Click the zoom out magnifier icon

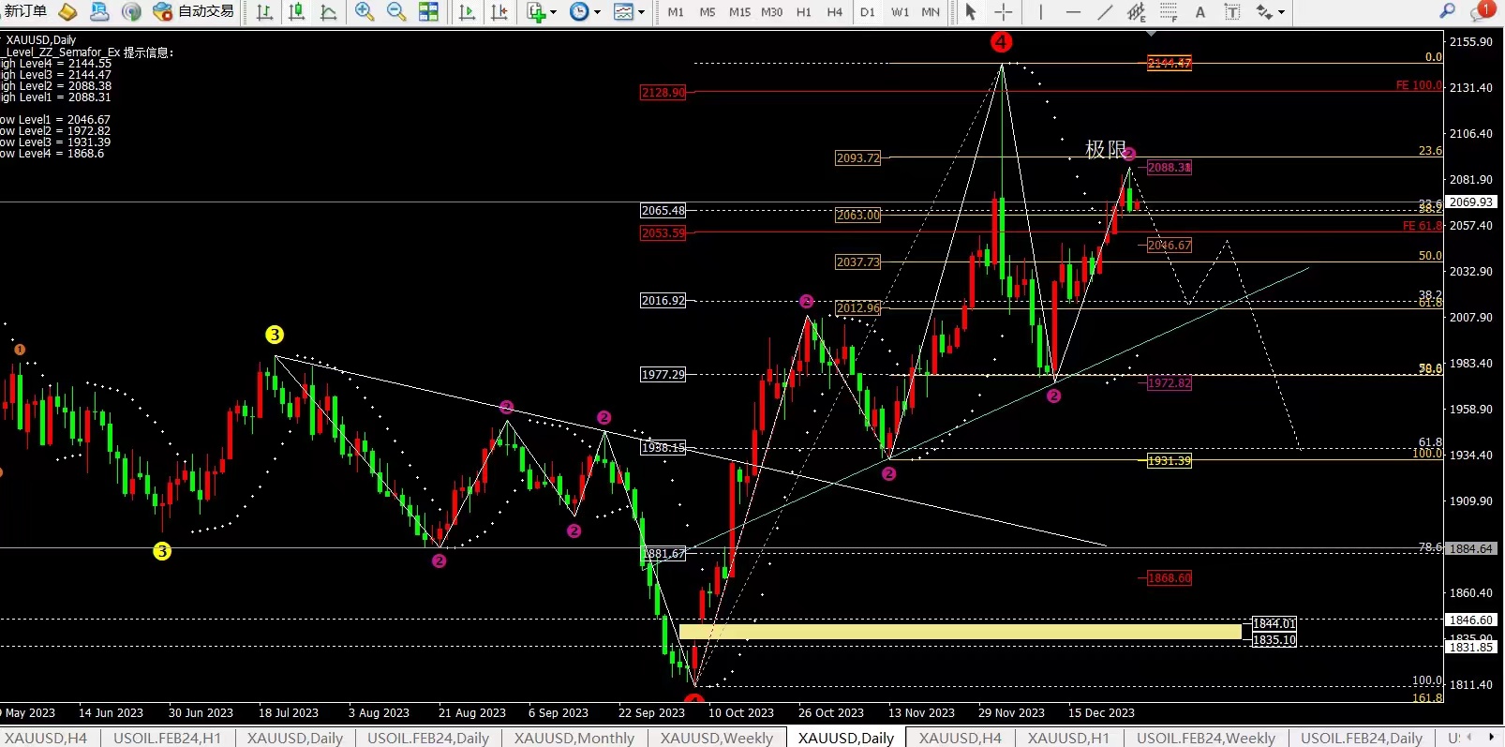coord(396,12)
